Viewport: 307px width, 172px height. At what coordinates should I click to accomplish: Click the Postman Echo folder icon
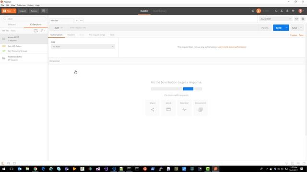4,58
